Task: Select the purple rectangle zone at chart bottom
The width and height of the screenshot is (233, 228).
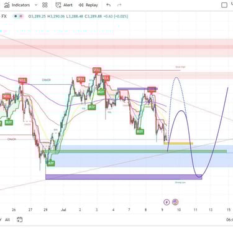Action: 124,177
